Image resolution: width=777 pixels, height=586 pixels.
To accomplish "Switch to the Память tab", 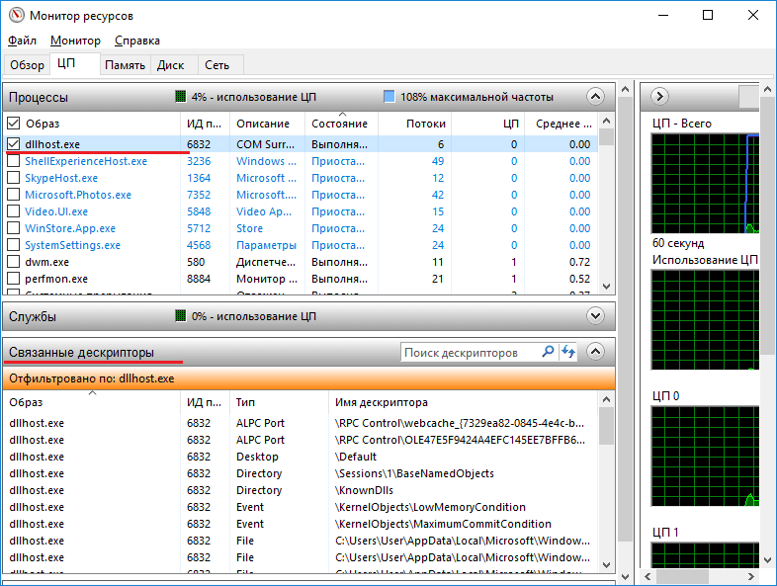I will tap(125, 65).
